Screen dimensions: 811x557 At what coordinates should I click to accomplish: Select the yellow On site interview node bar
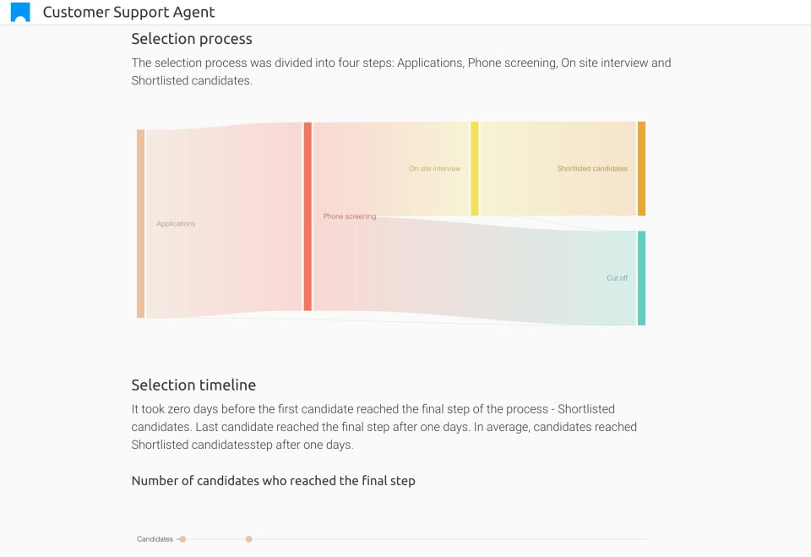pyautogui.click(x=475, y=168)
